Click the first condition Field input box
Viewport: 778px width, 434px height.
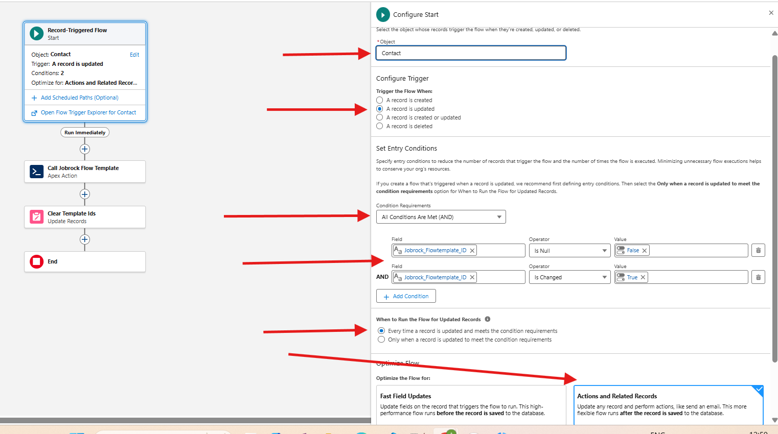pyautogui.click(x=459, y=251)
